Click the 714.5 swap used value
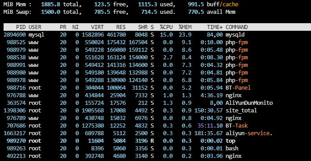311x161 pixels. pos(149,12)
